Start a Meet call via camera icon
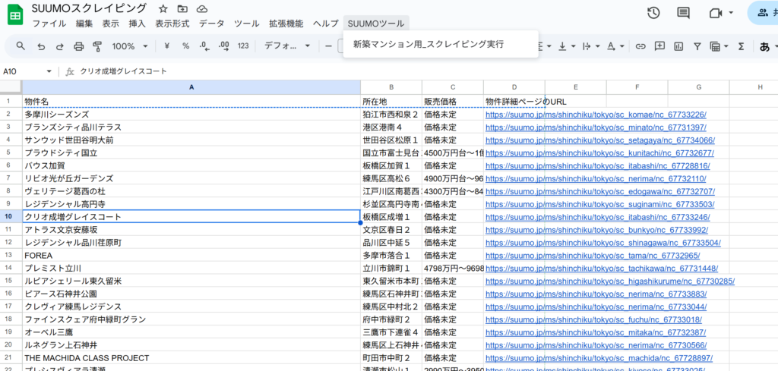 715,13
